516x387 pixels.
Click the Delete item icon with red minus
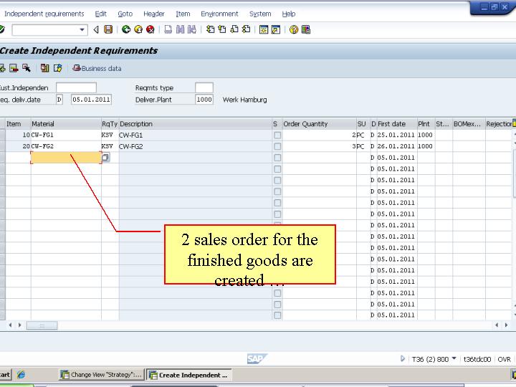tap(14, 68)
